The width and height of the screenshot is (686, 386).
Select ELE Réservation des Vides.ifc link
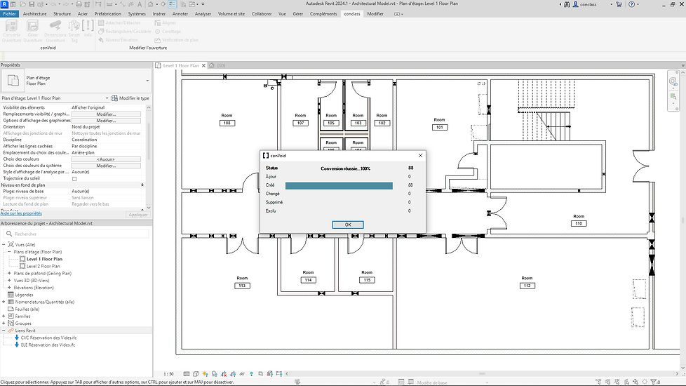click(x=48, y=345)
